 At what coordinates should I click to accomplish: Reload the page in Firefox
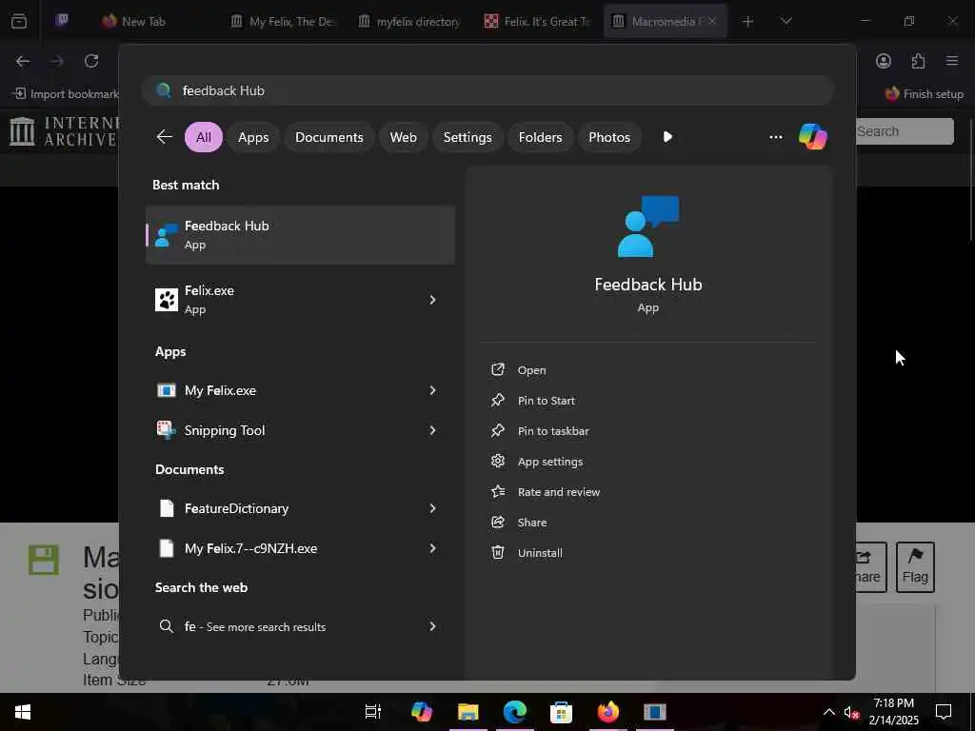point(91,61)
